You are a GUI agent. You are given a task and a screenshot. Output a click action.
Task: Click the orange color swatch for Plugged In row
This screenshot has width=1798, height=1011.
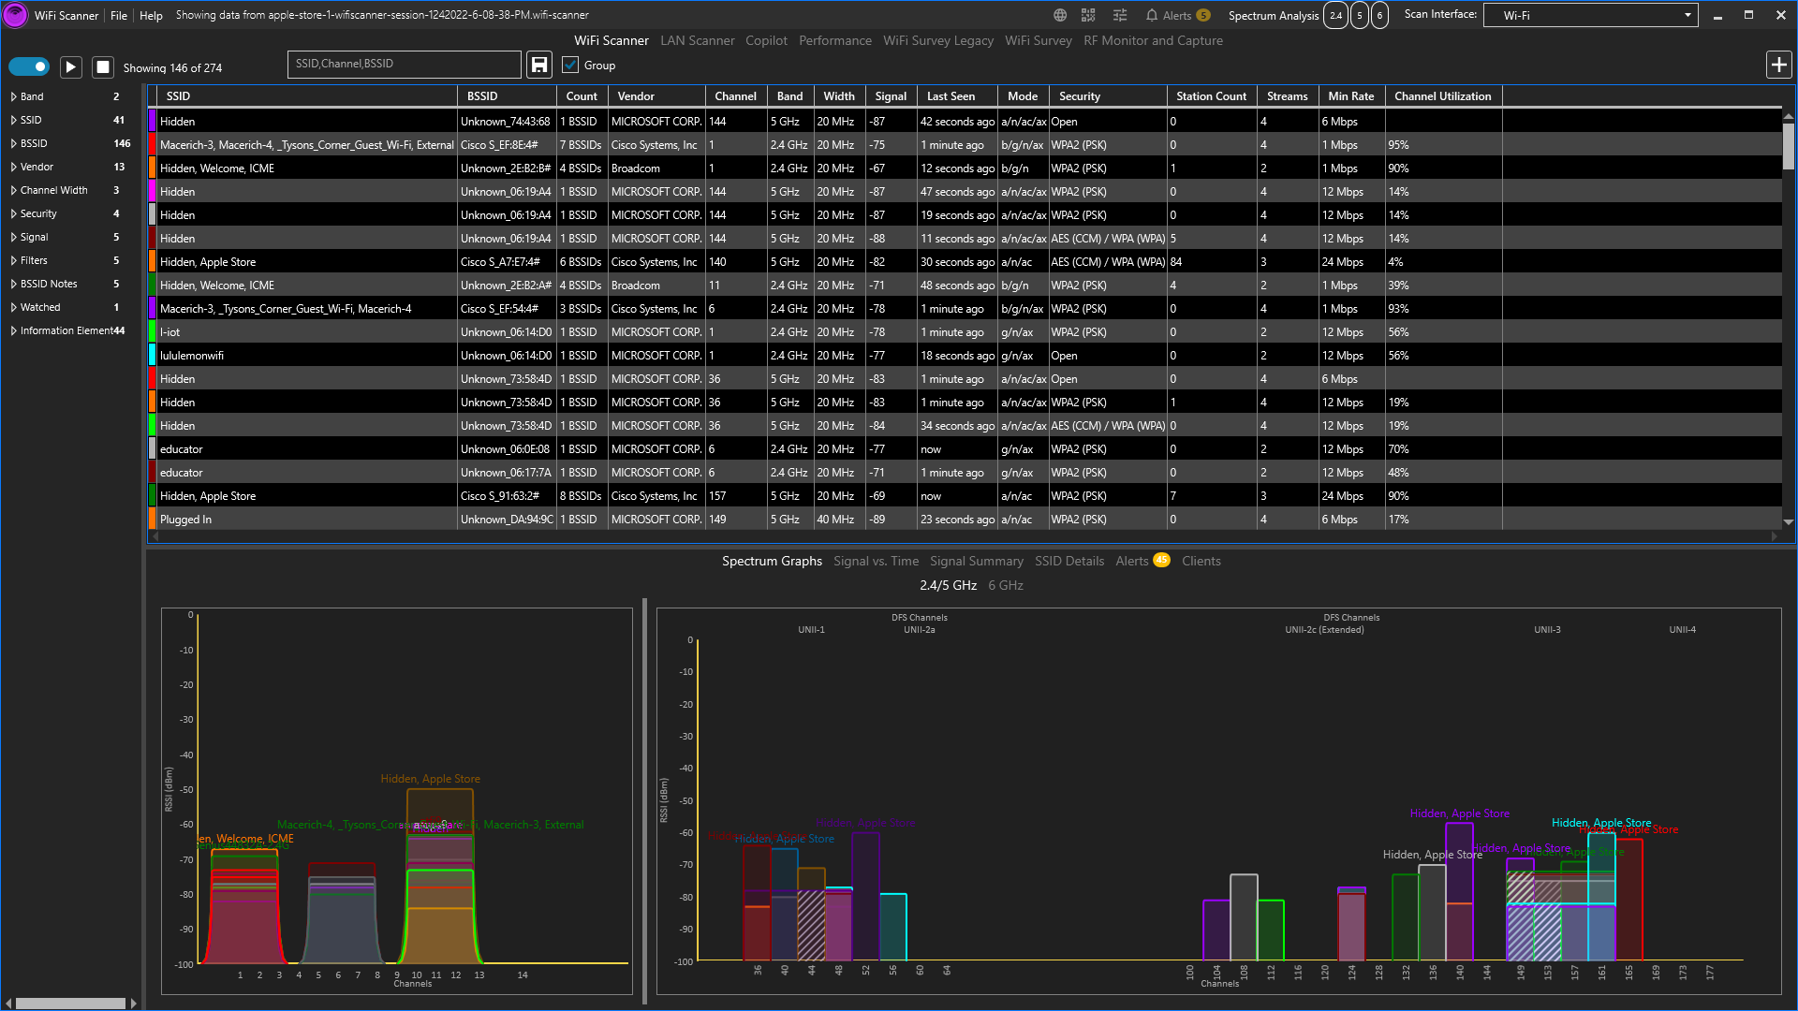pyautogui.click(x=152, y=520)
